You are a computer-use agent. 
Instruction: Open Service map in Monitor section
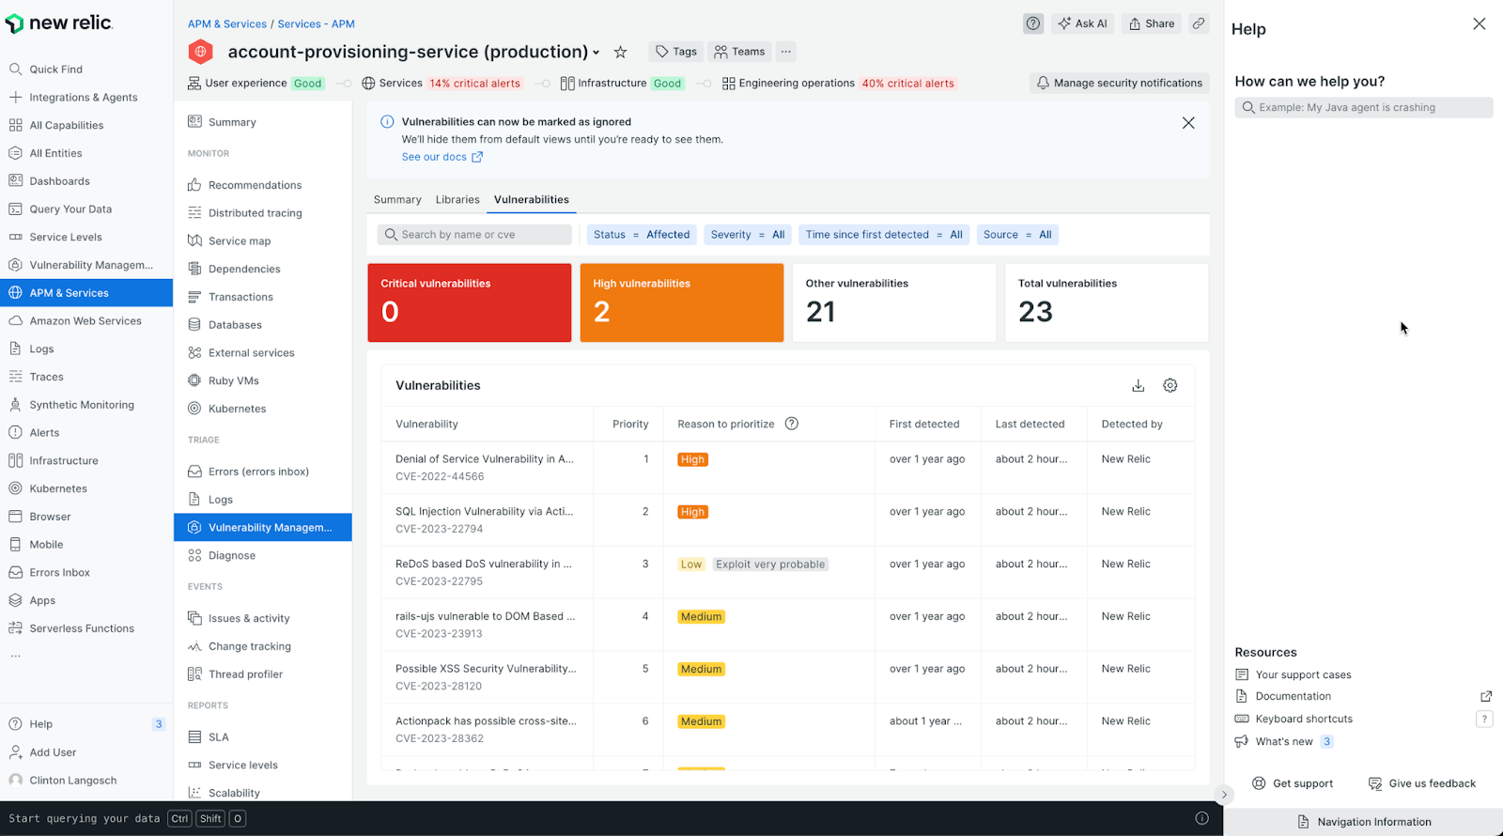[263, 241]
